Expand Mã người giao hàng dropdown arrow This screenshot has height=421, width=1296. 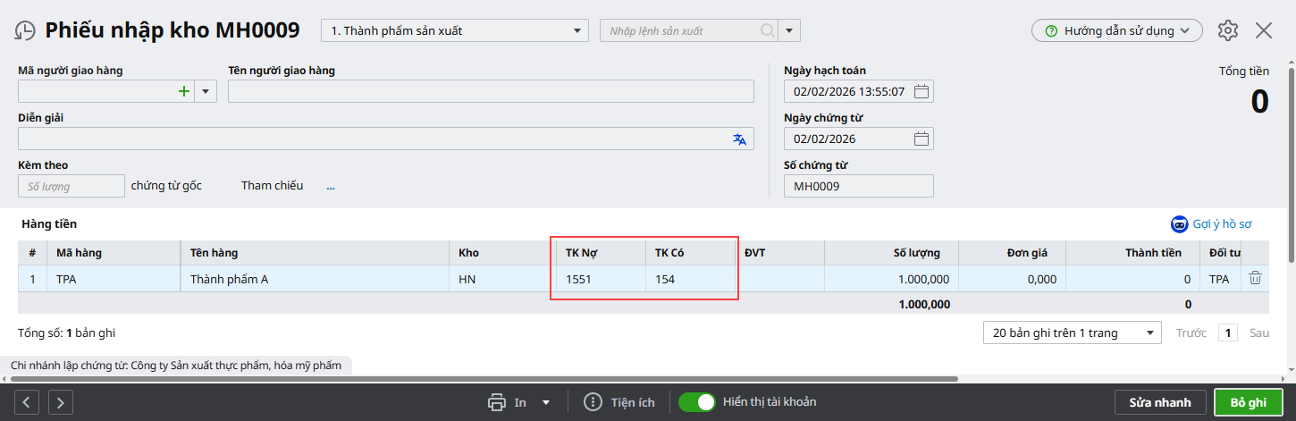tap(206, 91)
